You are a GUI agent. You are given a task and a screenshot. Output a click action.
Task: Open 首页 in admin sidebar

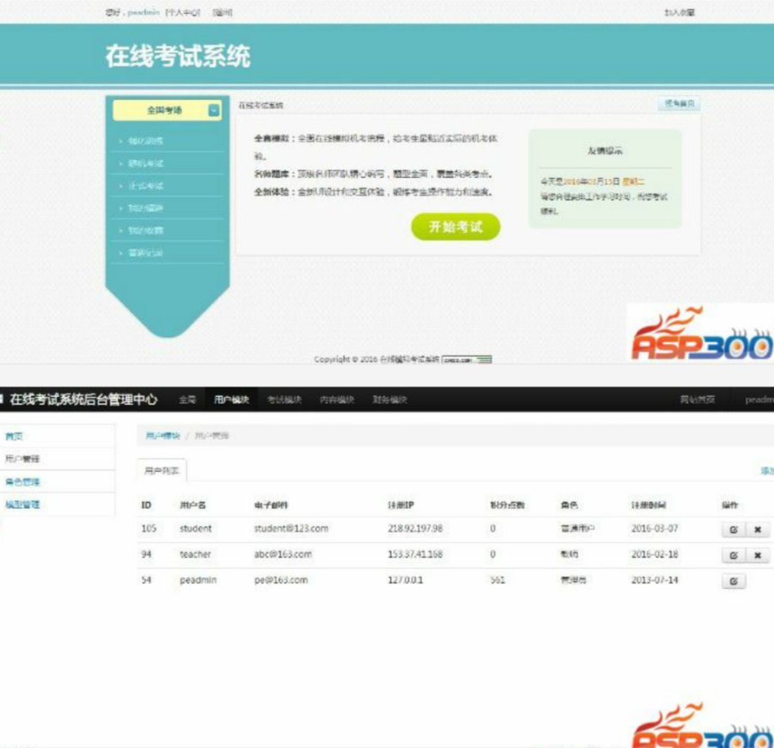point(14,436)
